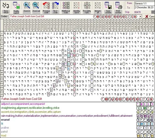Click the Show nikud icon
The height and width of the screenshot is (138, 155).
pyautogui.click(x=6, y=5)
